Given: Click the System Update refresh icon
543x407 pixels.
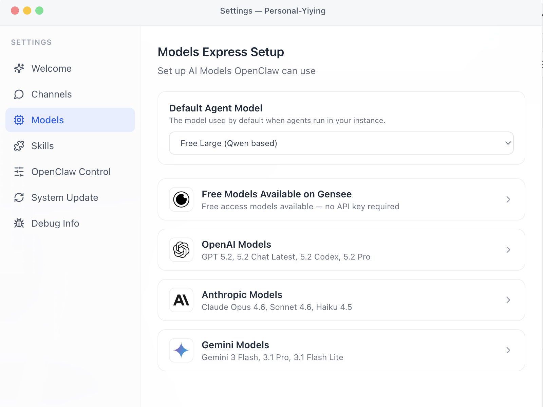Looking at the screenshot, I should (19, 197).
